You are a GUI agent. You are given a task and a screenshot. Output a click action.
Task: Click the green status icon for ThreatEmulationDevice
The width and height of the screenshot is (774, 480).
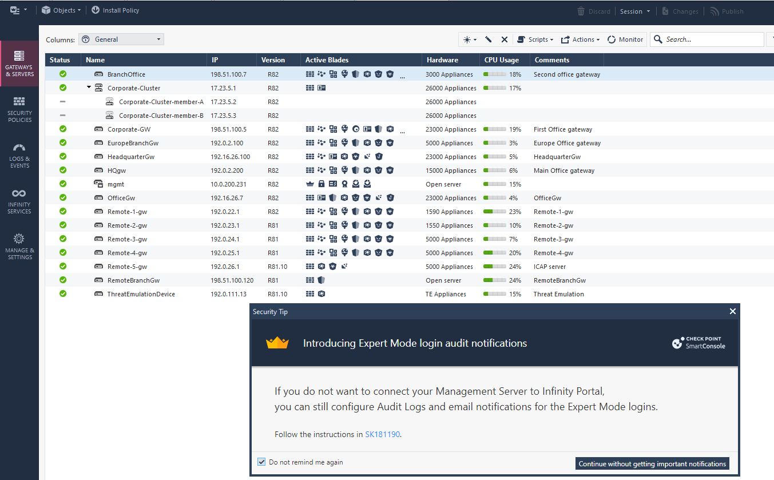coord(63,294)
